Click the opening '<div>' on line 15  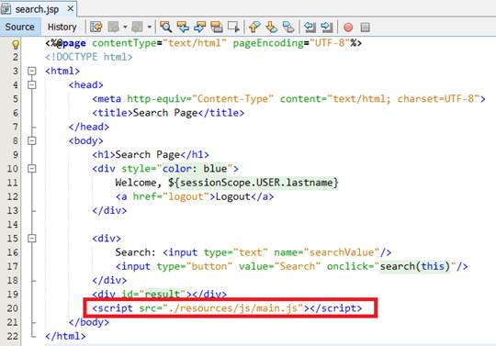[107, 239]
